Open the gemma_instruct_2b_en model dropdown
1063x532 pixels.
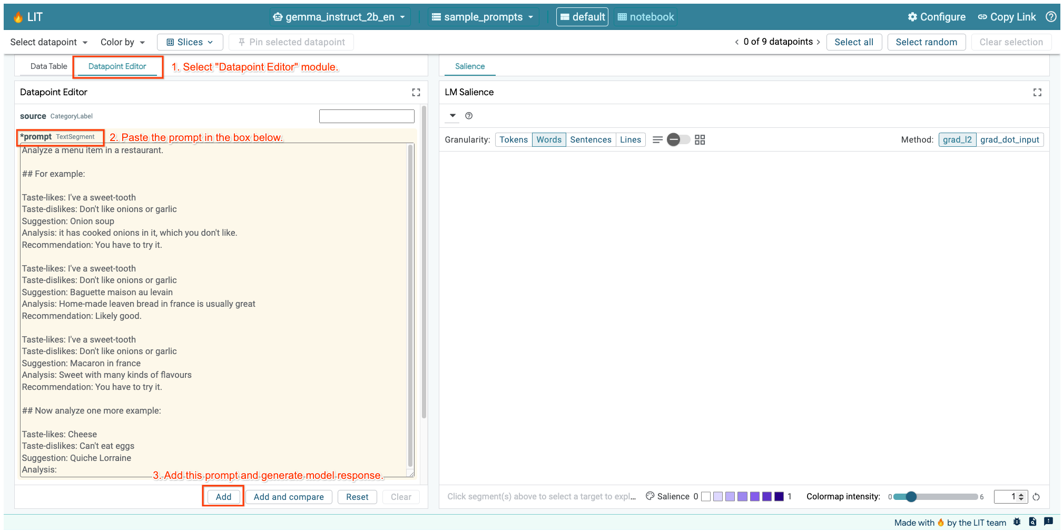339,16
